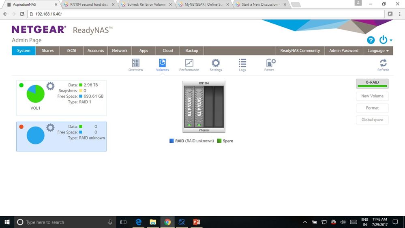Switch to the Cloud tab

167,51
